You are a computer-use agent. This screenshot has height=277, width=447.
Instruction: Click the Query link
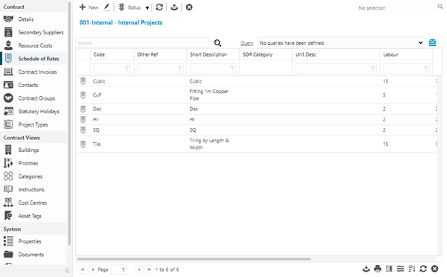point(247,43)
